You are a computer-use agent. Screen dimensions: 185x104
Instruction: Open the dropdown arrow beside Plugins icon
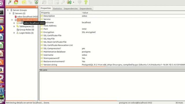(74, 2)
